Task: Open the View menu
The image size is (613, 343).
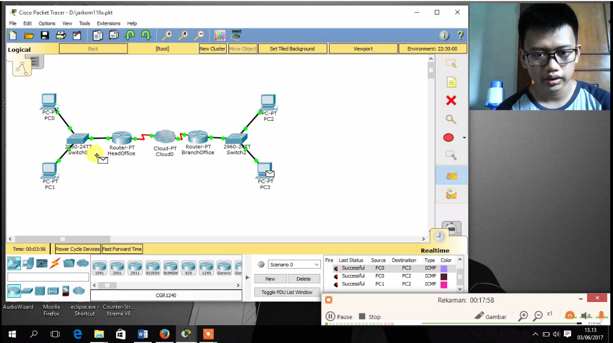Action: point(68,23)
